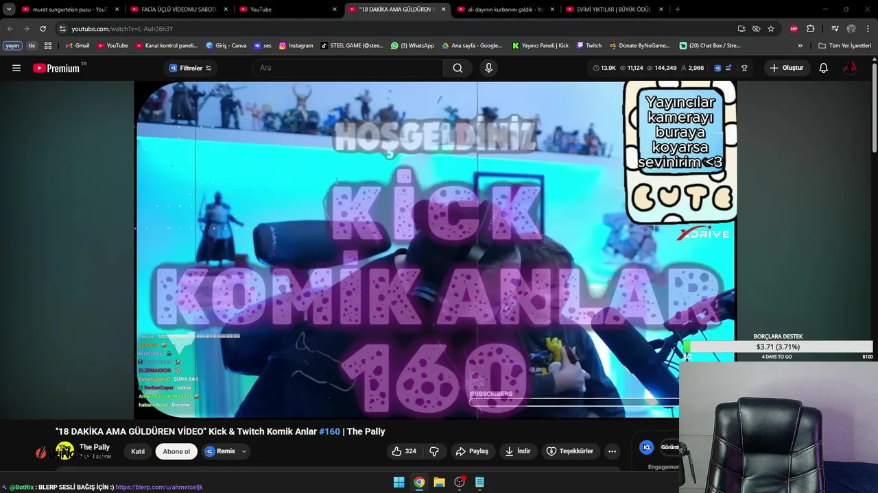Click the Oluştur create button
This screenshot has width=878, height=493.
(786, 68)
